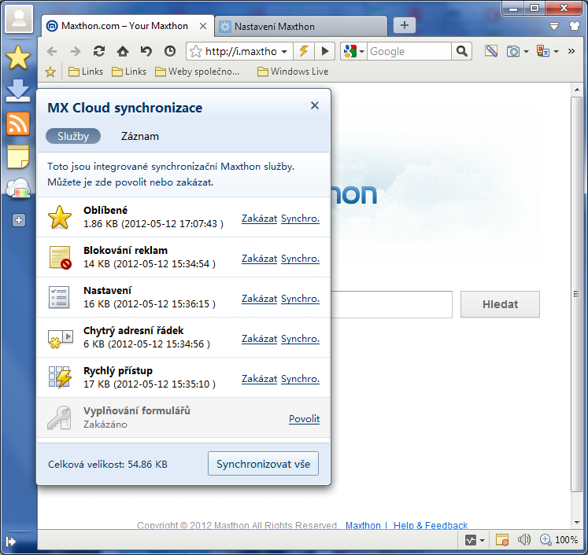Open browsing history clock icon
This screenshot has width=588, height=555.
(170, 51)
